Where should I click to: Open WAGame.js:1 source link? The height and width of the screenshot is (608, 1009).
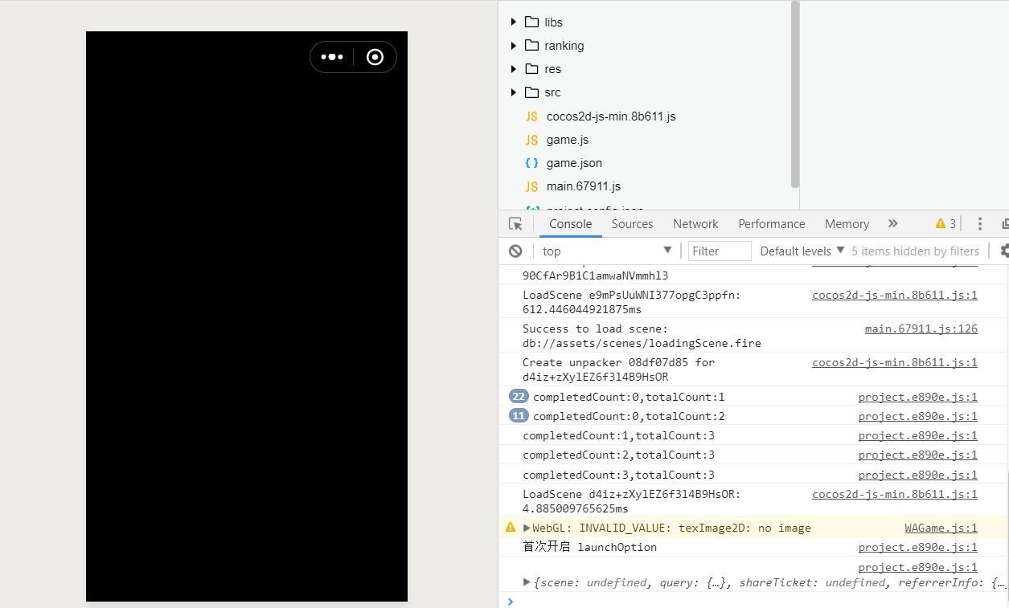click(941, 528)
